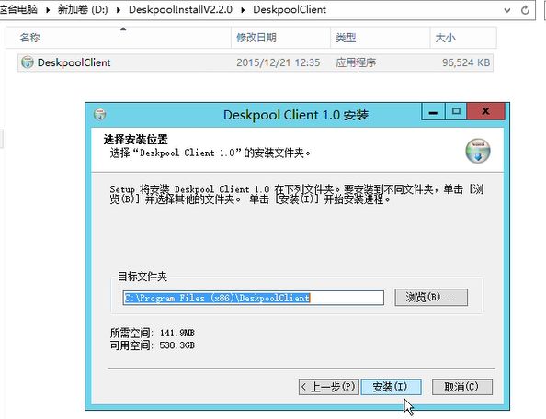The height and width of the screenshot is (419, 546).
Task: Open 新加卷 (D:) in breadcrumb
Action: coord(83,9)
